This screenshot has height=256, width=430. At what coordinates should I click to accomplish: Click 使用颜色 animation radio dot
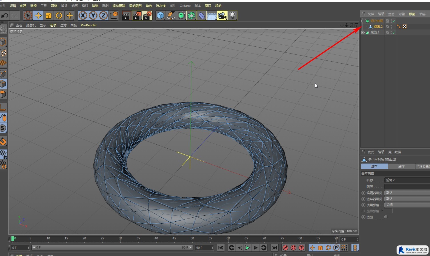363,205
